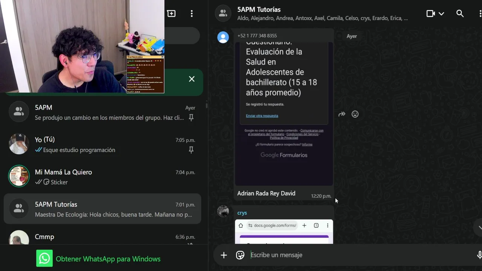
Task: Click the chat list scrollbar
Action: tap(206, 105)
